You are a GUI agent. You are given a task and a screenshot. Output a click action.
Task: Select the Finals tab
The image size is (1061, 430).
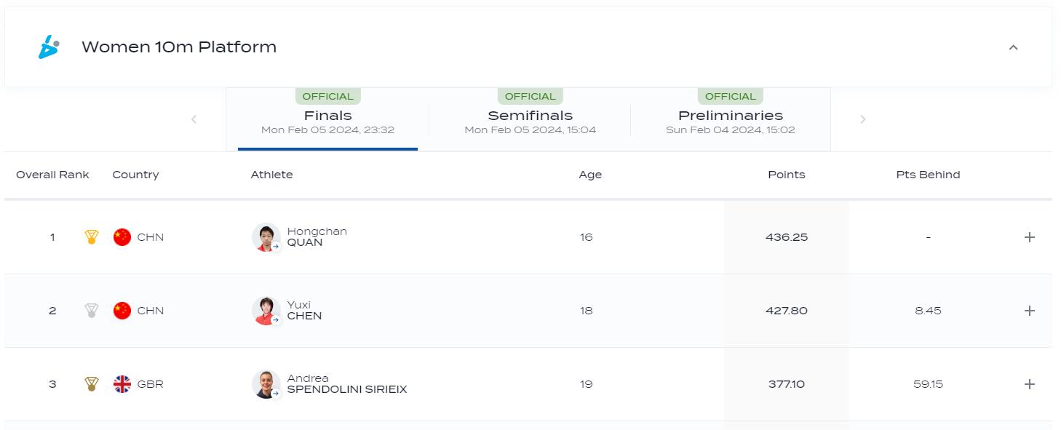point(327,120)
